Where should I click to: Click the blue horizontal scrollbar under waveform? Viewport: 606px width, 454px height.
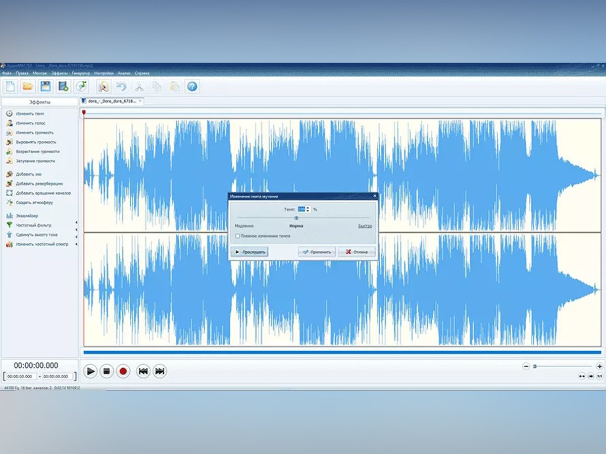click(342, 352)
